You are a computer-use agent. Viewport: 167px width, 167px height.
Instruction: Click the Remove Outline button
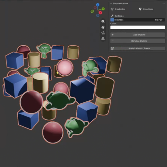pyautogui.click(x=138, y=41)
